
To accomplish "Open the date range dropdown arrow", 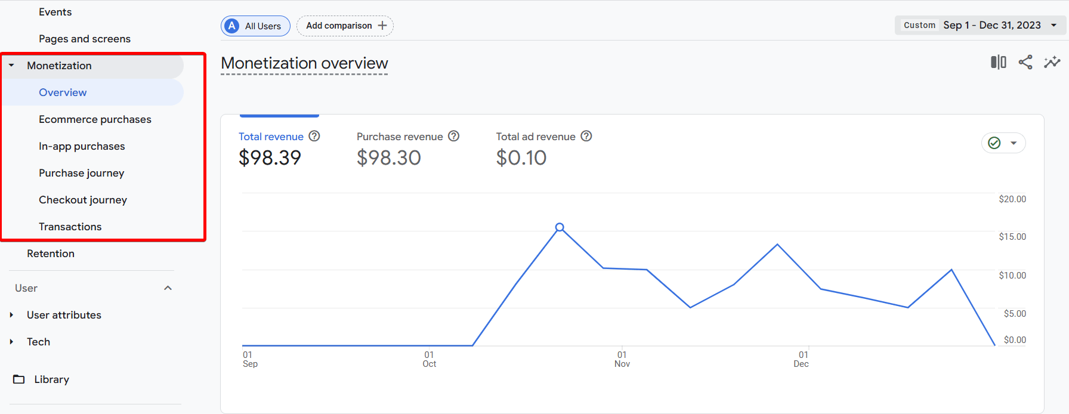I will click(1054, 25).
